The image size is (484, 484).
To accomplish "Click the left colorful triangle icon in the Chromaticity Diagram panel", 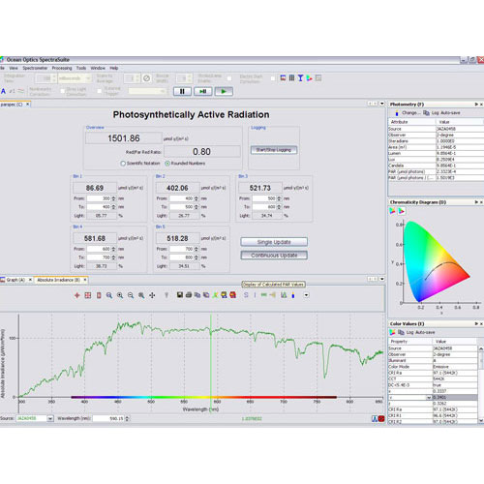I will (x=392, y=211).
